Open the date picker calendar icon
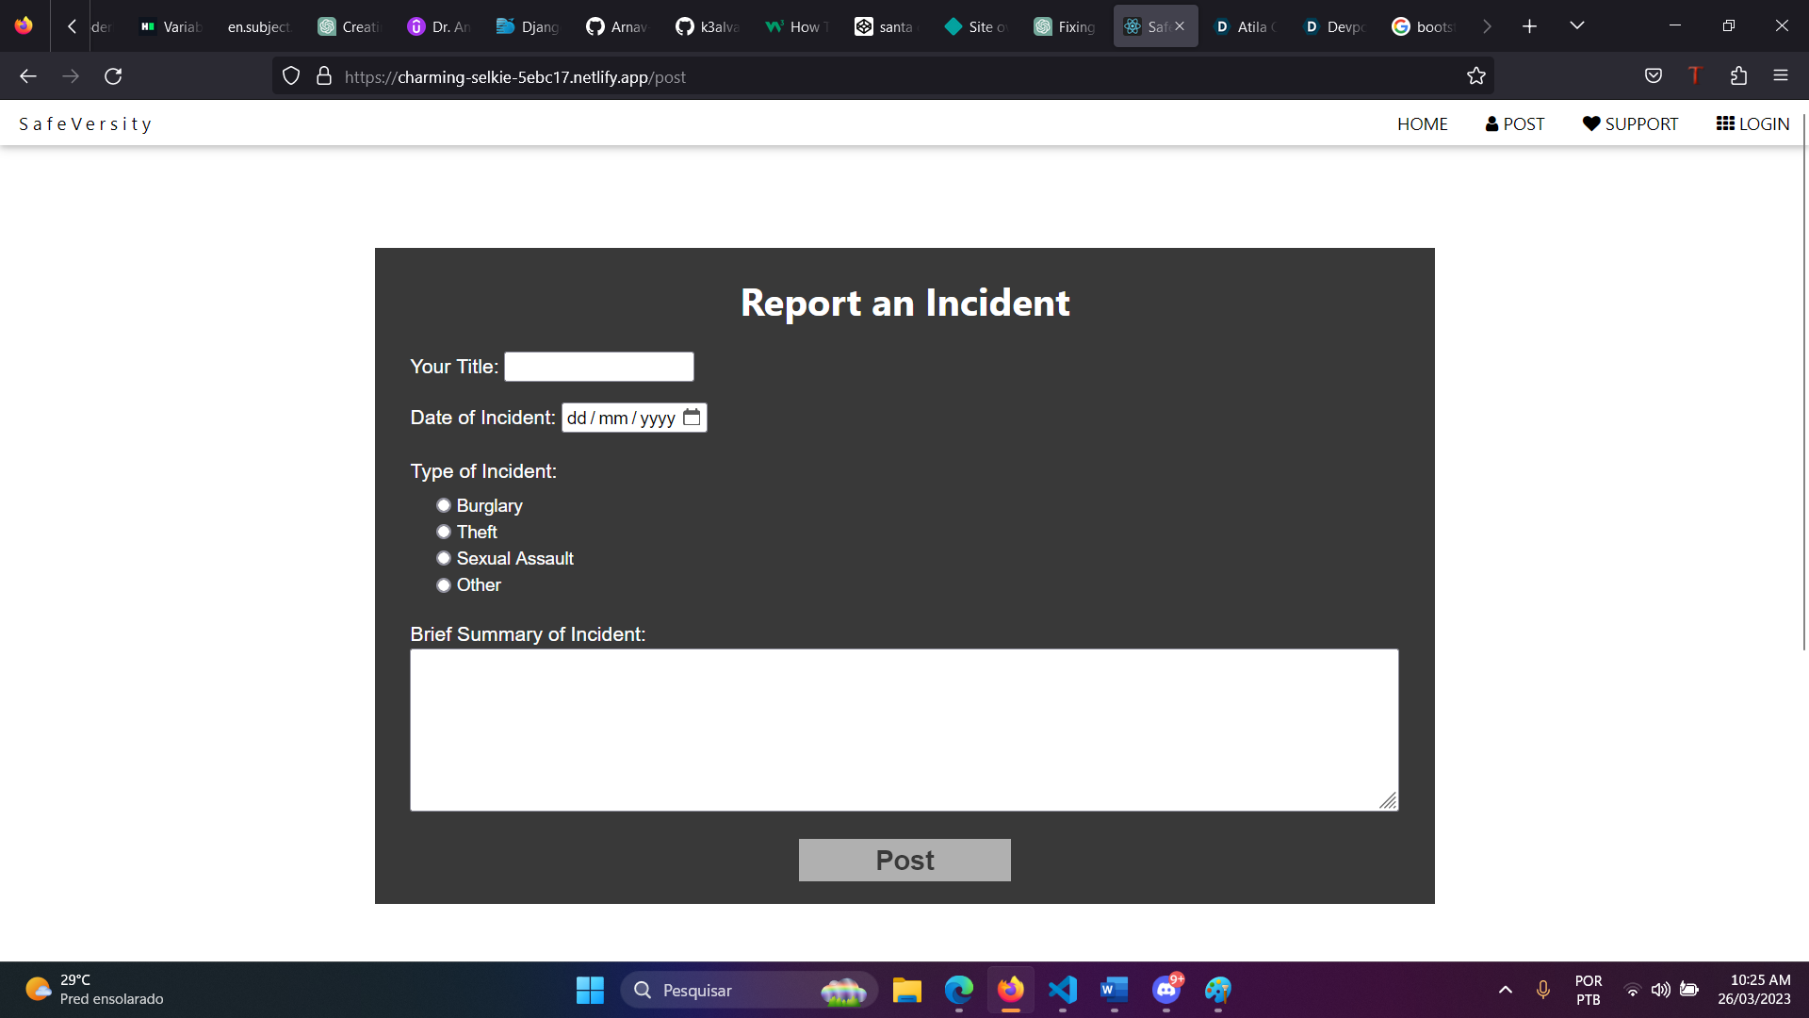Screen dimensions: 1809x1018 (x=692, y=418)
